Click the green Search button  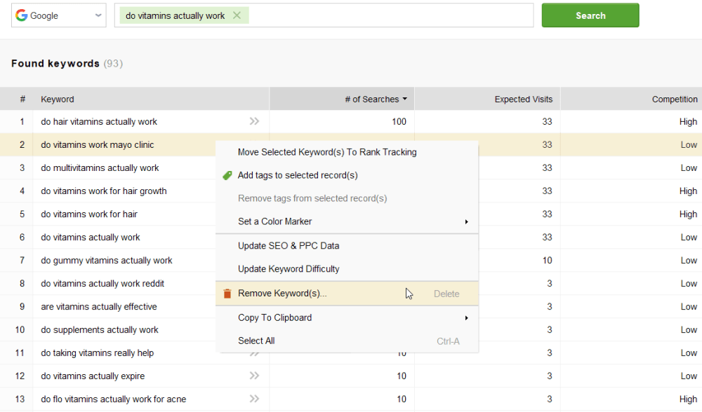coord(590,15)
